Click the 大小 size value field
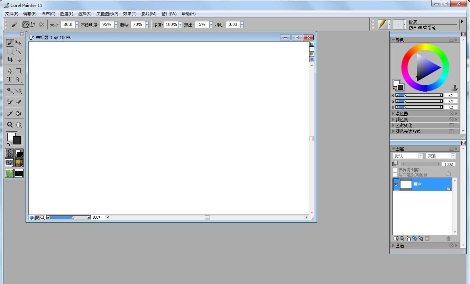This screenshot has width=470, height=284. [x=68, y=25]
